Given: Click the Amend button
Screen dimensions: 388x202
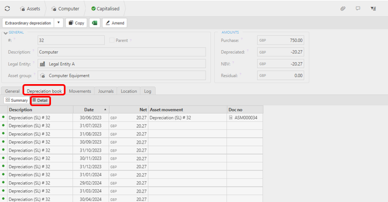Looking at the screenshot, I should tap(114, 23).
